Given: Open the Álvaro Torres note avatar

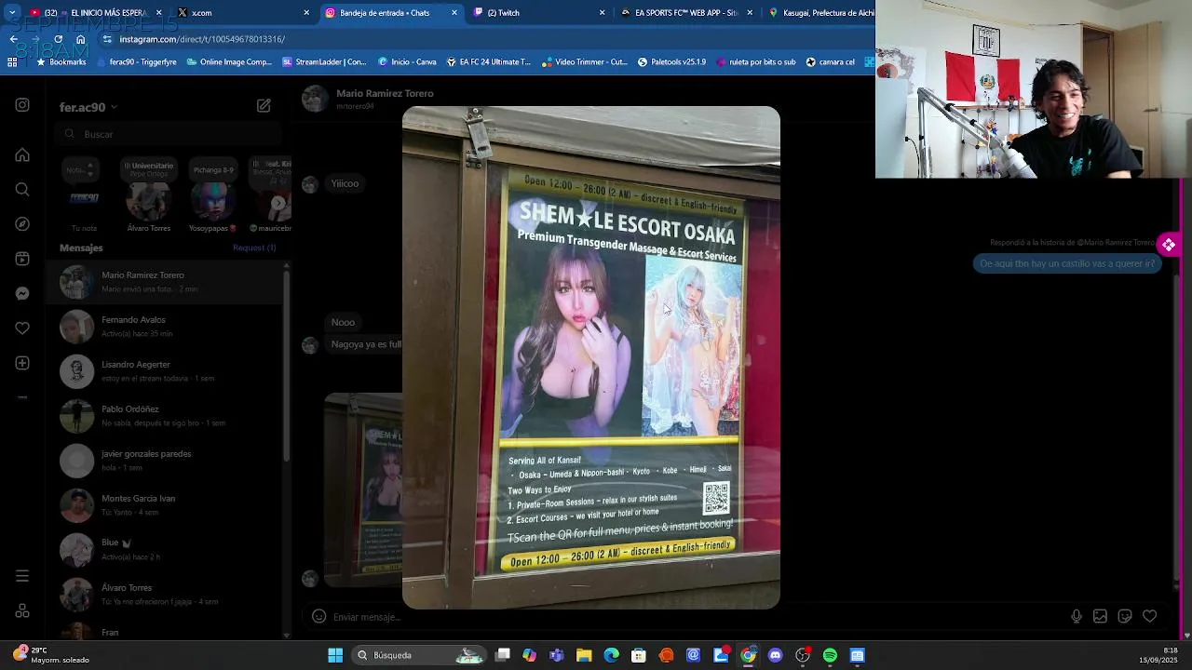Looking at the screenshot, I should pyautogui.click(x=148, y=202).
